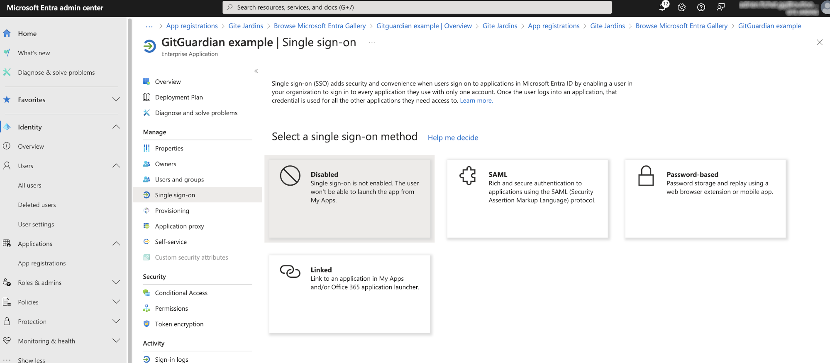This screenshot has height=363, width=830.
Task: Click the Overview grid icon in resource menu
Action: click(x=146, y=81)
